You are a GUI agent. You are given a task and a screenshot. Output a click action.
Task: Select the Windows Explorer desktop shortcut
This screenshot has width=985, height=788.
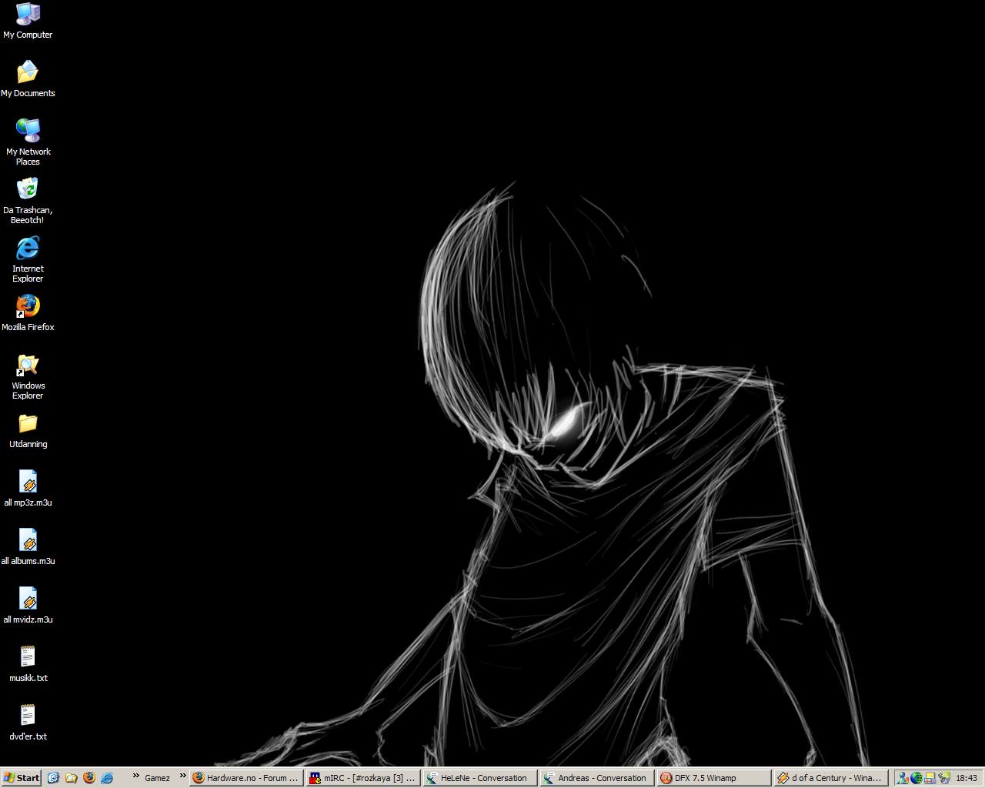28,376
